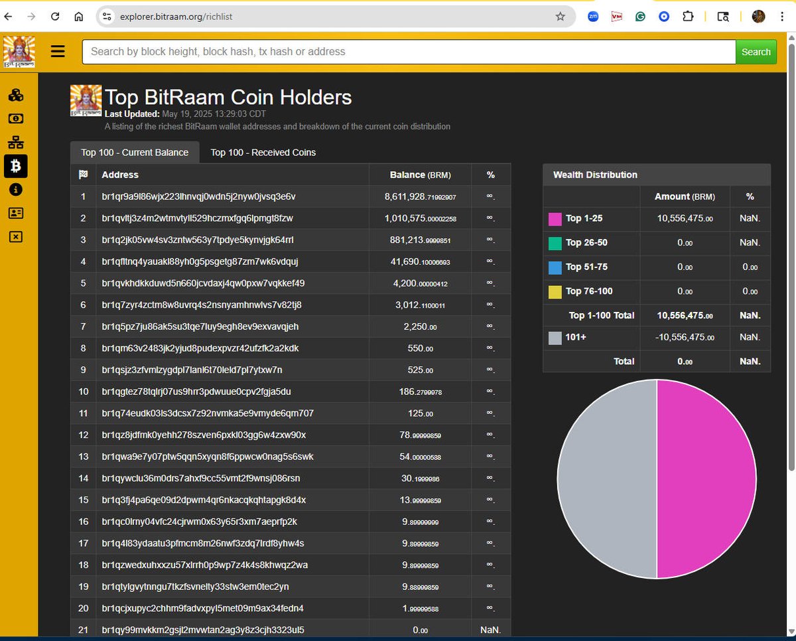Open the blocks explorer cubes sidebar icon
Viewport: 796px width, 641px height.
coord(16,95)
